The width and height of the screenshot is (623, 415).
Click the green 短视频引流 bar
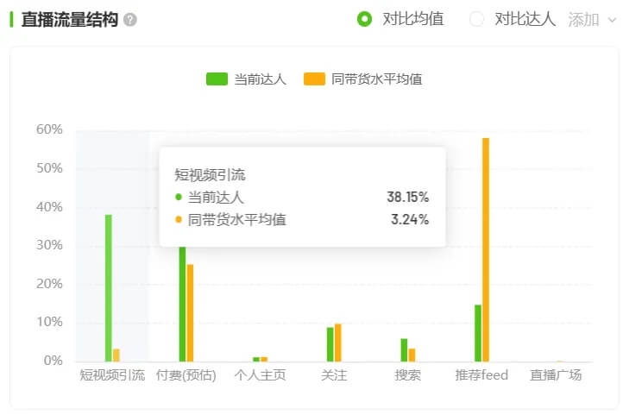tap(109, 288)
